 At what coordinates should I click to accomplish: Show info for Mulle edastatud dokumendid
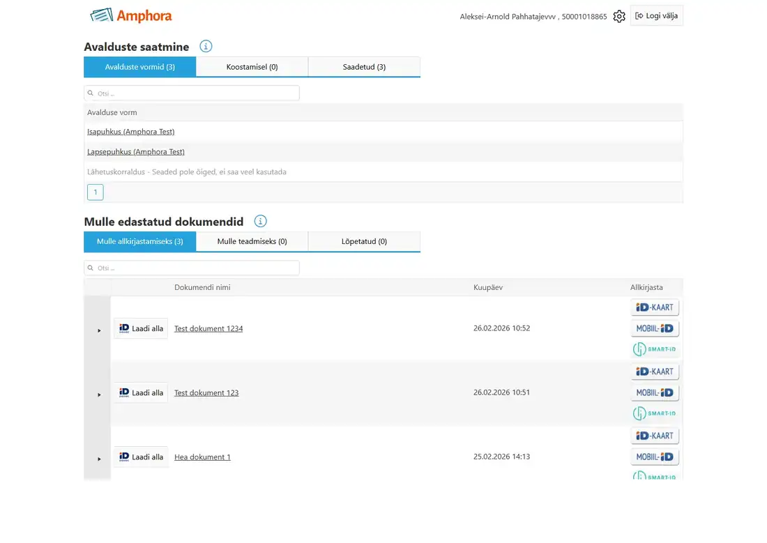(x=260, y=221)
